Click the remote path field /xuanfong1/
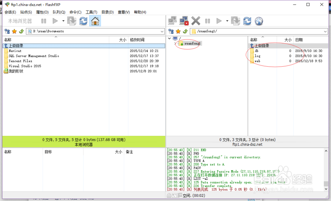331x201 pixels. coord(259,31)
